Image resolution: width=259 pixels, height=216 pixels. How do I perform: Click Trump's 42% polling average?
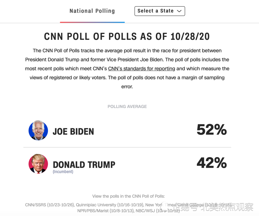click(212, 163)
